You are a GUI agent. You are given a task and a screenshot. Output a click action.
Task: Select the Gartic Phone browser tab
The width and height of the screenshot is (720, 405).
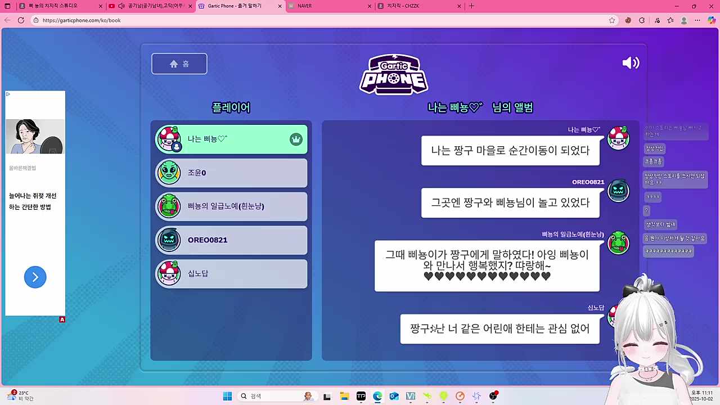pos(240,6)
